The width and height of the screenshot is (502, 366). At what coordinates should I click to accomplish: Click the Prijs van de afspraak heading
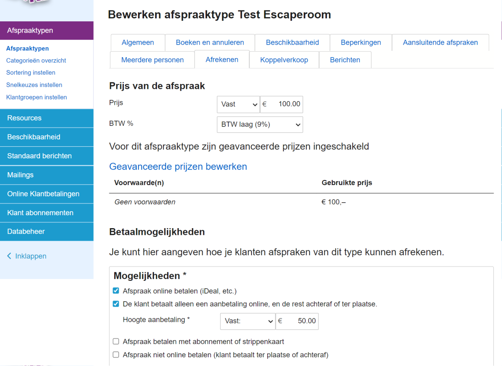tap(157, 86)
